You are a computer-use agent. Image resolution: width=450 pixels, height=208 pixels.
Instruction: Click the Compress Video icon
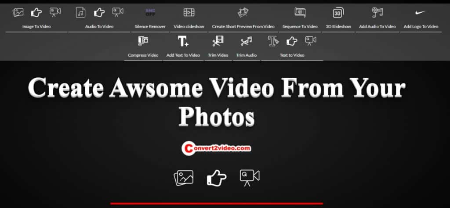tap(143, 41)
